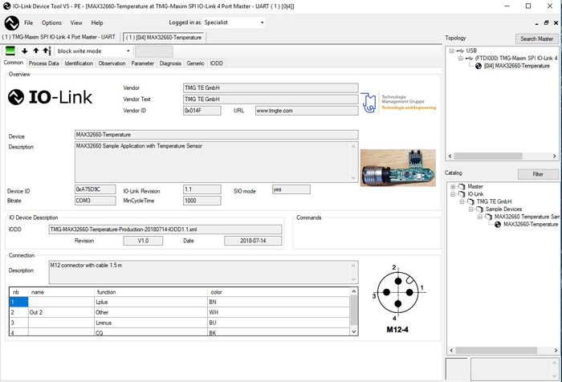Switch to TMG-Maxim SPI IO-Link Master document tab

point(59,37)
